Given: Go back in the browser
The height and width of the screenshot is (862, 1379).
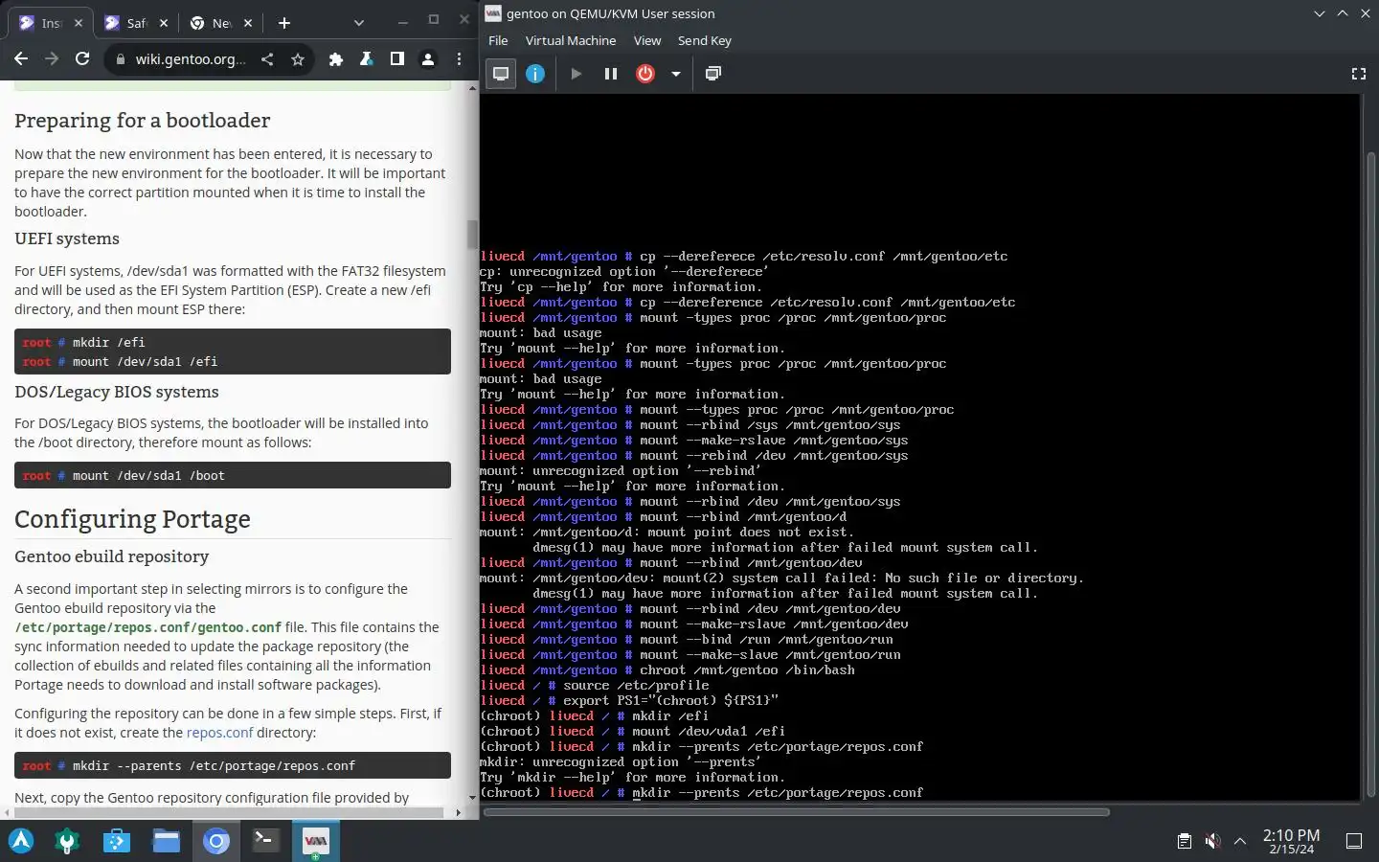Looking at the screenshot, I should click(21, 59).
